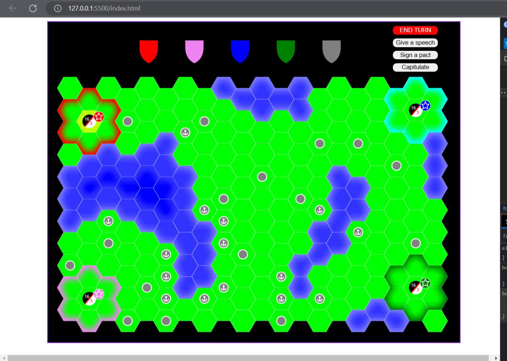The width and height of the screenshot is (507, 361).
Task: Open the site information icon
Action: pos(58,8)
